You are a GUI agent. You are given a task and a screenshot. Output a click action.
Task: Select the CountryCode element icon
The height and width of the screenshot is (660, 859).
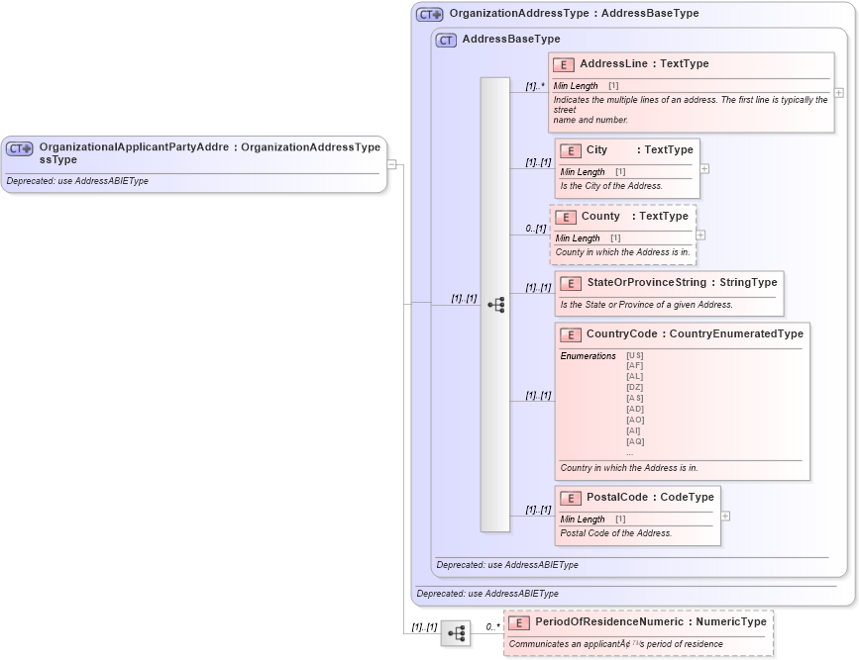[571, 333]
